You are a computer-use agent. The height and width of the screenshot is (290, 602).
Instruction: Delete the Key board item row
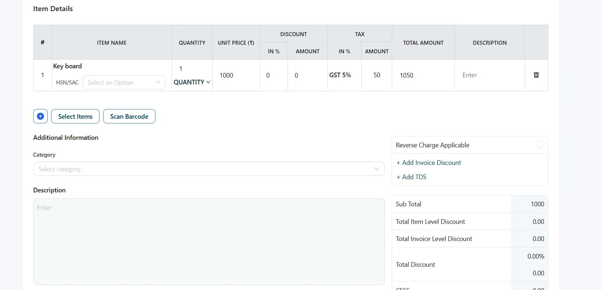(x=536, y=75)
